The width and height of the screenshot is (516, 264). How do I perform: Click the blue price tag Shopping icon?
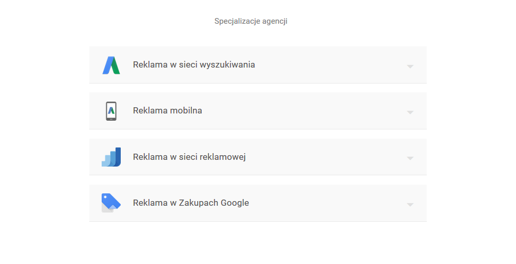click(x=111, y=203)
